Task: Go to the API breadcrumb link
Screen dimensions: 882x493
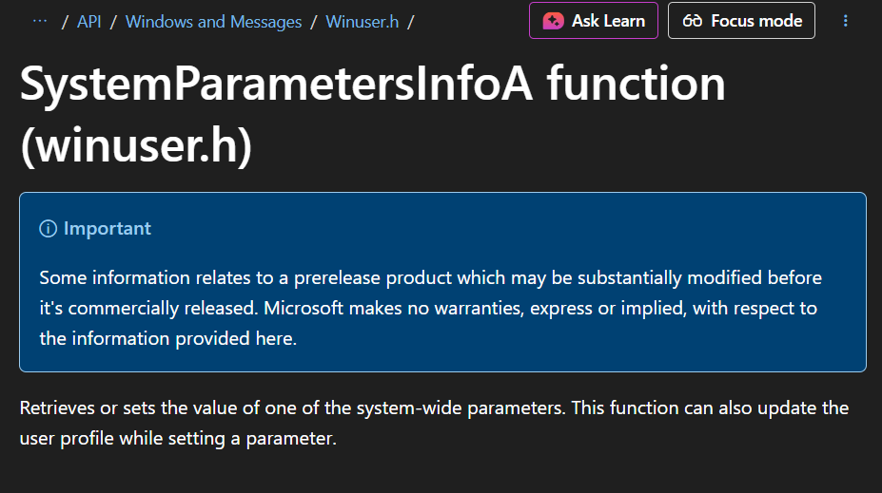Action: coord(89,22)
